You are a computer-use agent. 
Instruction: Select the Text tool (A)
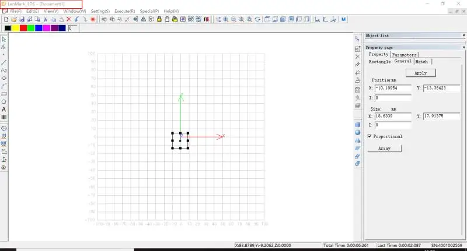4,109
